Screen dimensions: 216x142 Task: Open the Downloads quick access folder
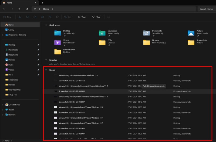point(102,33)
